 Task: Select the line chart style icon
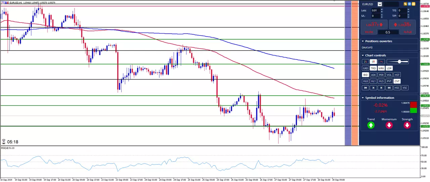point(381,62)
